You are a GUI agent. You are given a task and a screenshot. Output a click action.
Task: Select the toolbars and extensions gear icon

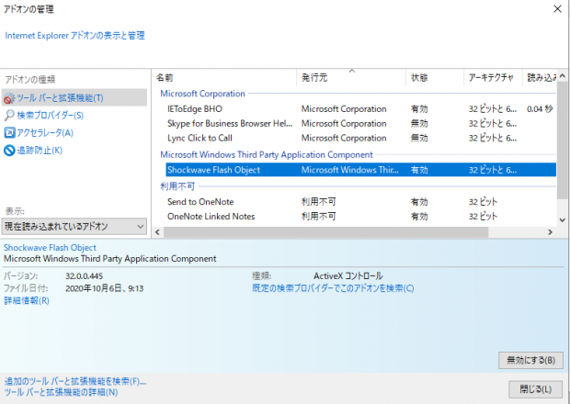9,98
